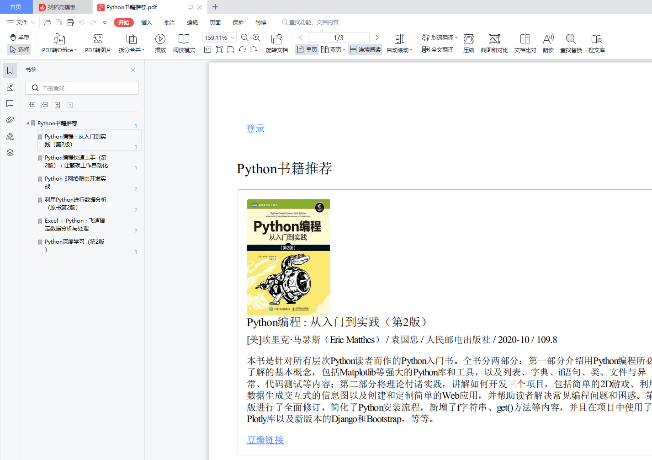
Task: Switch to 首页 home tab
Action: click(16, 7)
